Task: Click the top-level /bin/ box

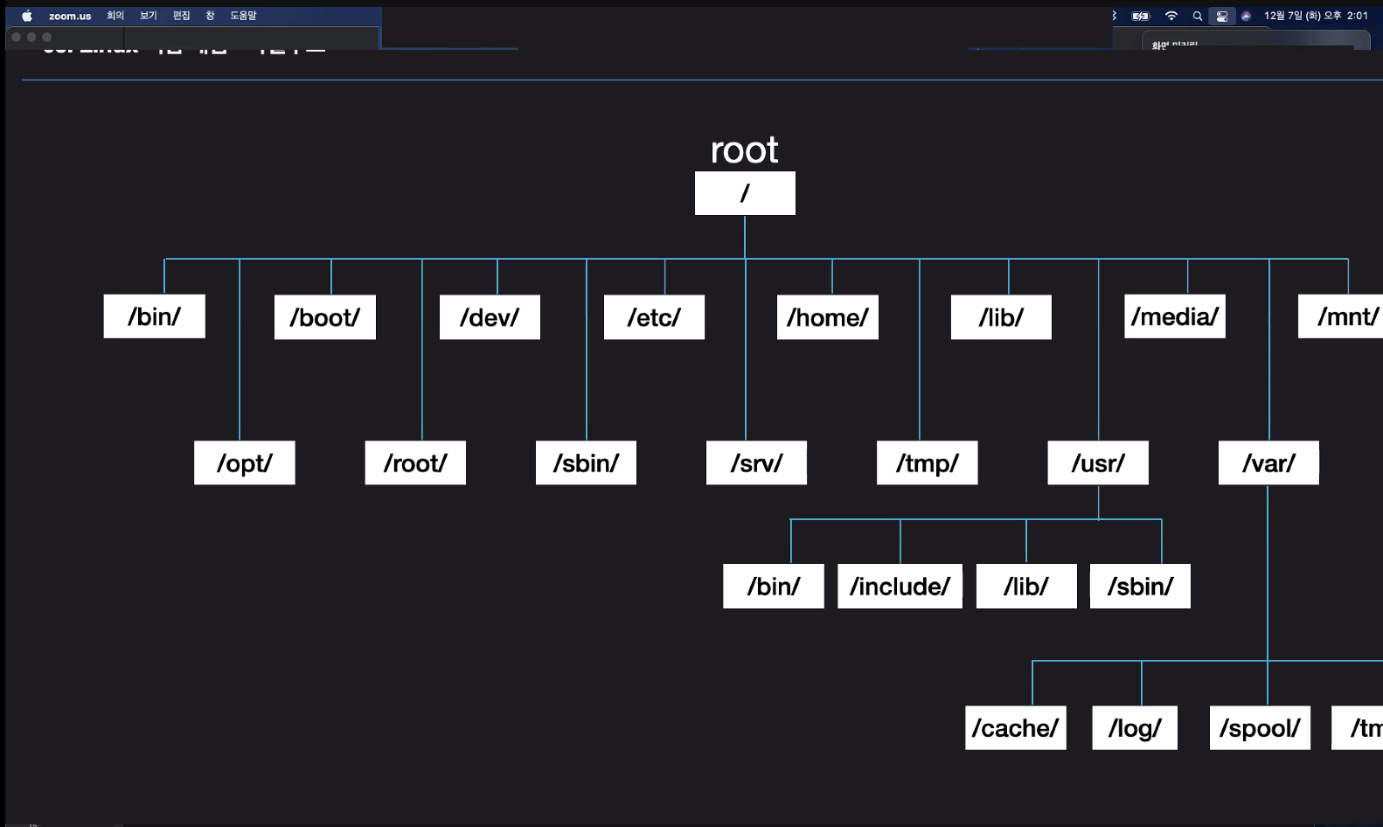Action: coord(155,316)
